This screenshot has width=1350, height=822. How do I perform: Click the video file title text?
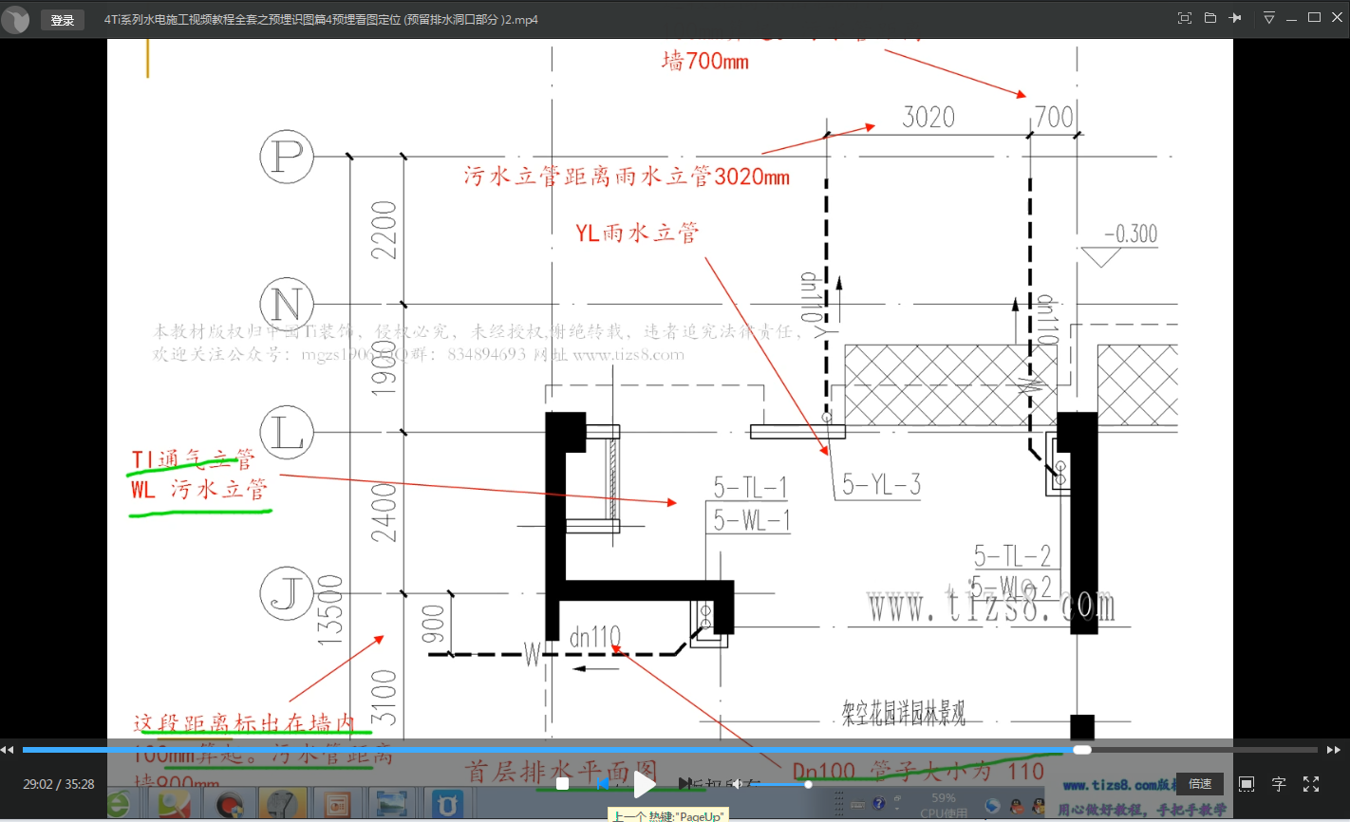(321, 19)
